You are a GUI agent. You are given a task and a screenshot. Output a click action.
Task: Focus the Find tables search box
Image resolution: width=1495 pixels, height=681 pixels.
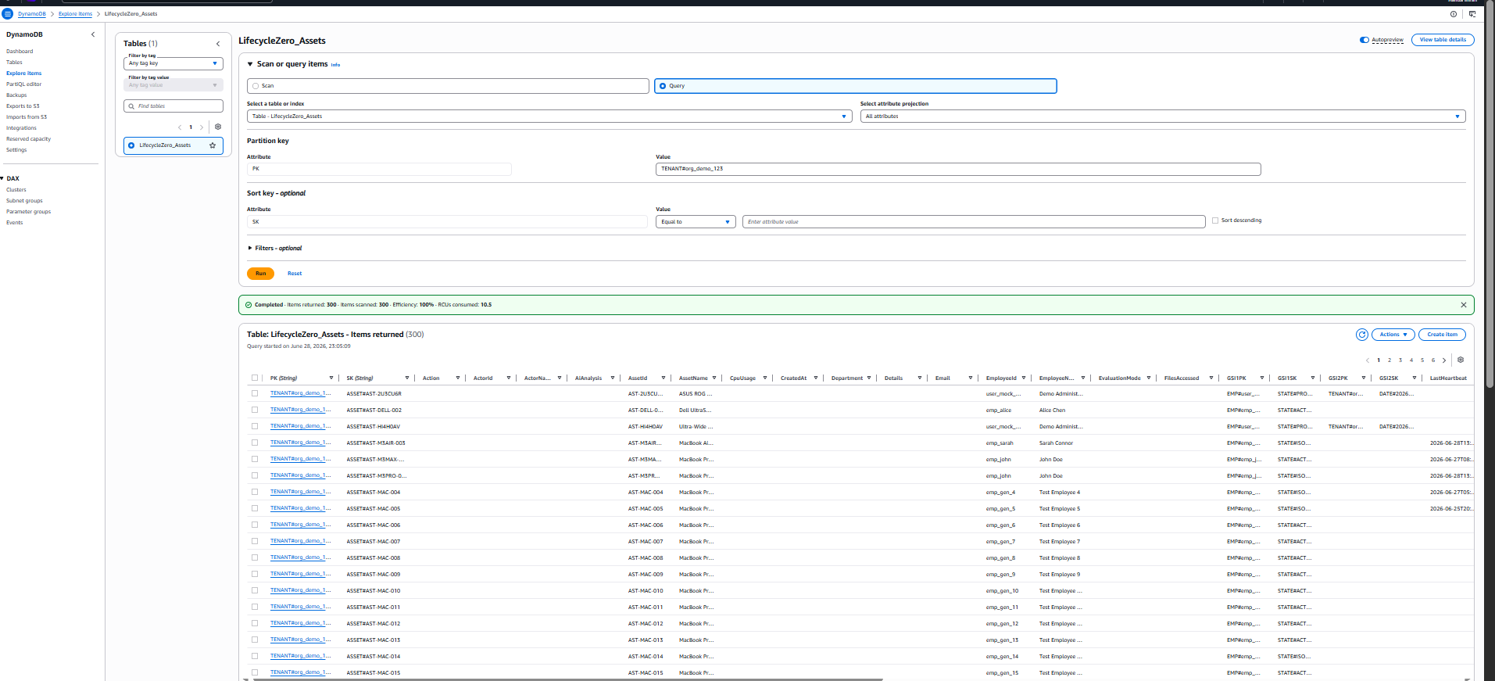pos(173,106)
